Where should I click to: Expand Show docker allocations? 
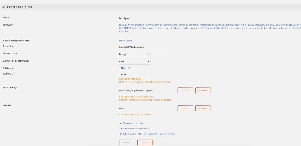tap(135, 129)
